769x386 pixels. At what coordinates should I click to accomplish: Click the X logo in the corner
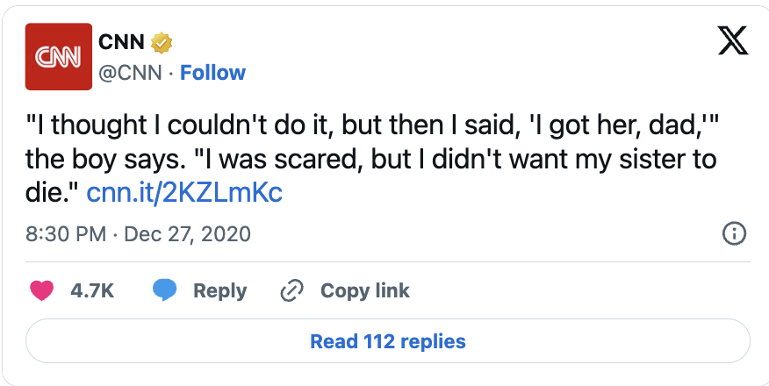click(x=733, y=40)
